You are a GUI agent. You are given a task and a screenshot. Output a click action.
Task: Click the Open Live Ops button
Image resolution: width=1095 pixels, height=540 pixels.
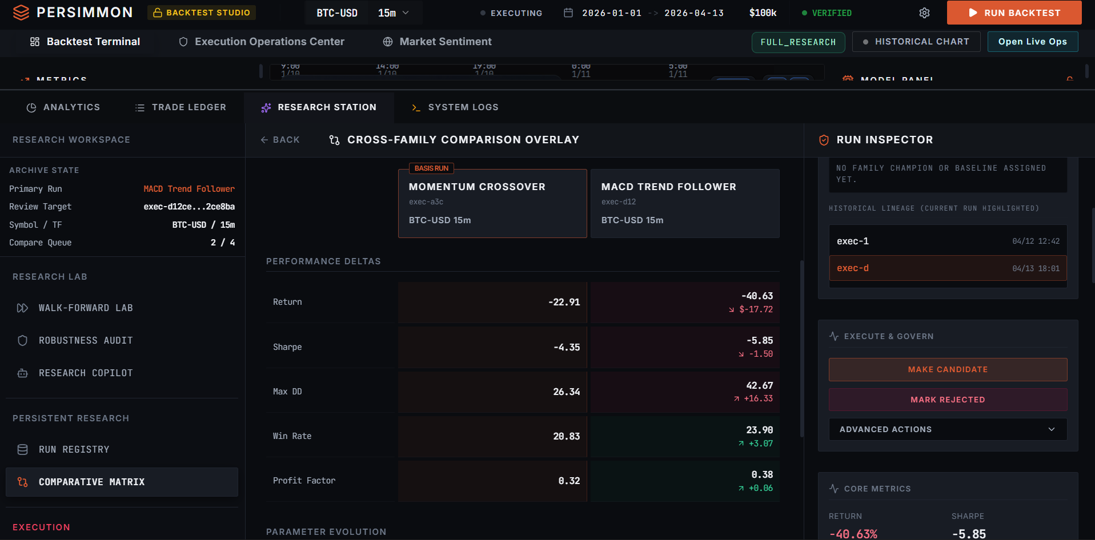(1032, 42)
